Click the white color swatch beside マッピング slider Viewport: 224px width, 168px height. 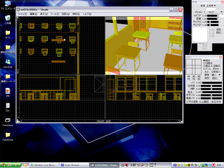tap(221, 16)
